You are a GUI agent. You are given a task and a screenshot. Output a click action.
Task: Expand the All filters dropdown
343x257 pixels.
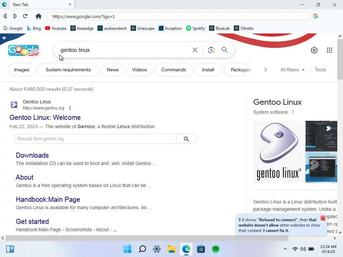pos(292,70)
